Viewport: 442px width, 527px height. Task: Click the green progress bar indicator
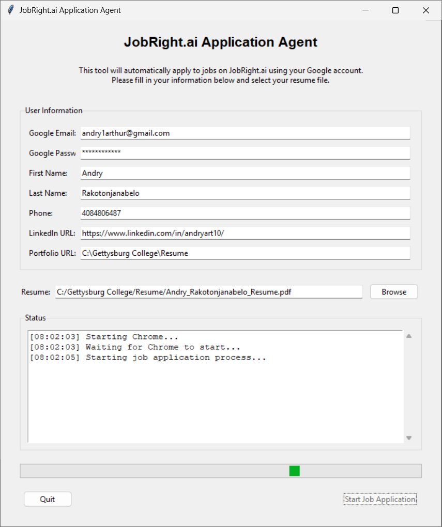tap(294, 471)
